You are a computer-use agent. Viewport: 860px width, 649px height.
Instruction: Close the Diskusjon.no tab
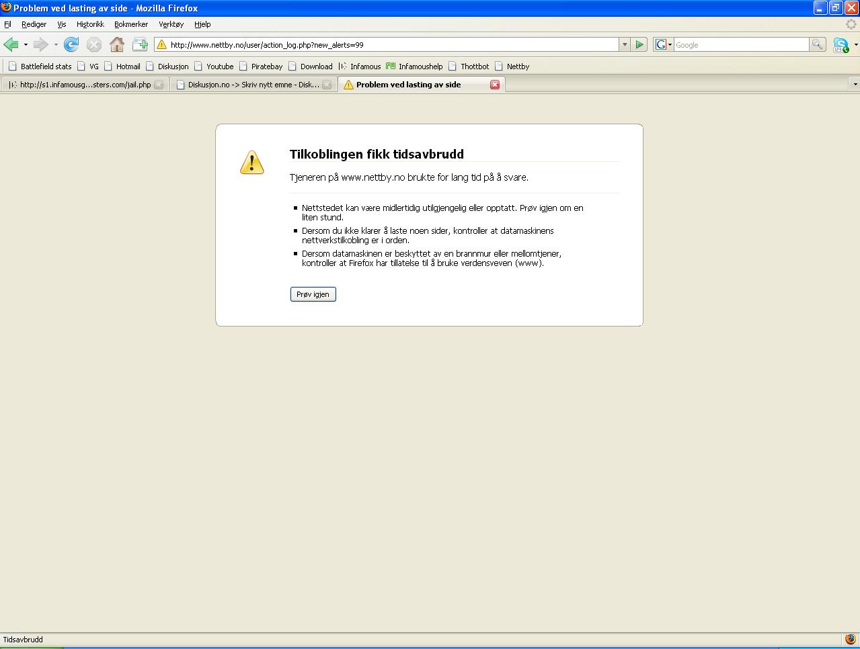click(x=327, y=85)
